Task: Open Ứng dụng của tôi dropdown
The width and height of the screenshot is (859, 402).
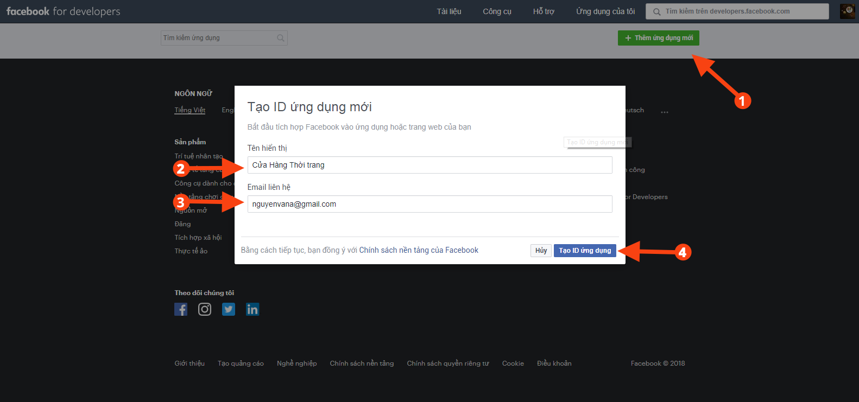Action: coord(605,11)
